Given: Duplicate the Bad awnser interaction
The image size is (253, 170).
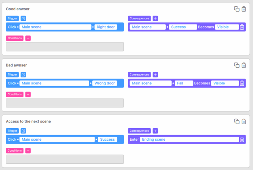Looking at the screenshot, I should pyautogui.click(x=237, y=65).
